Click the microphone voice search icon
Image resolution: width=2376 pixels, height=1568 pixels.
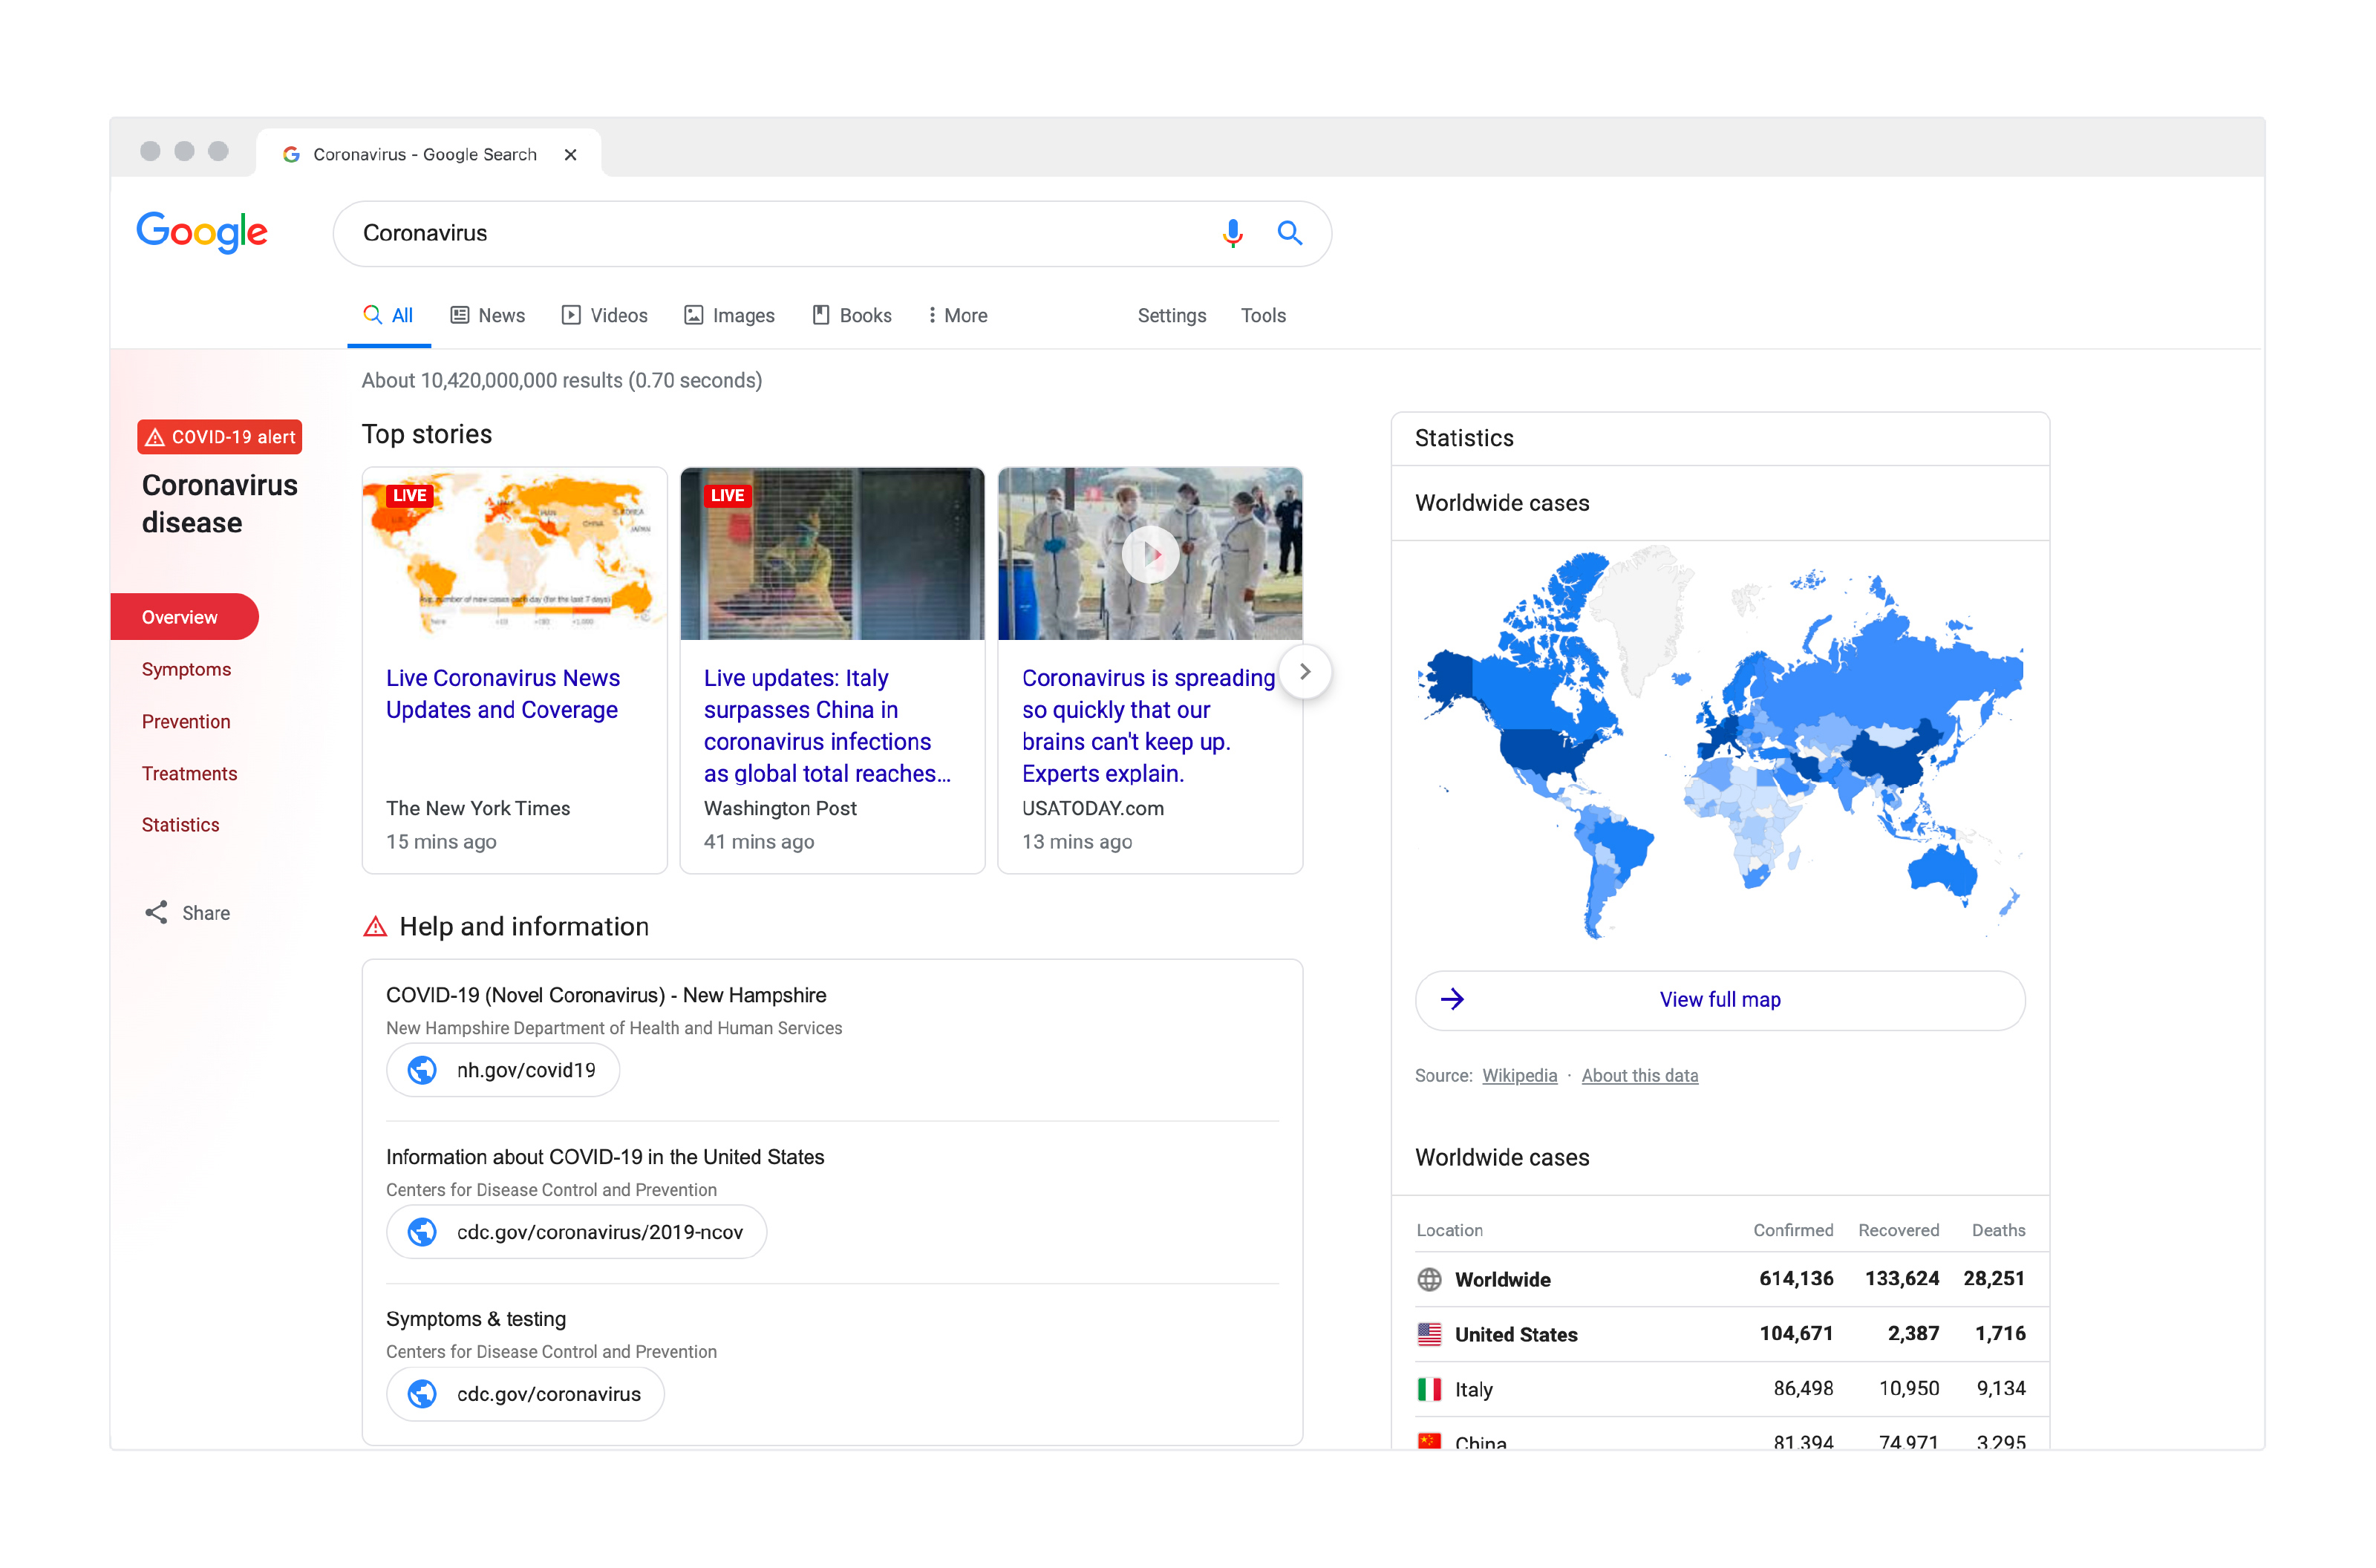[x=1232, y=233]
